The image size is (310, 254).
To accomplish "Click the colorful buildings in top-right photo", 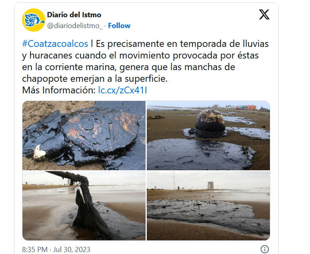I will 246,107.
